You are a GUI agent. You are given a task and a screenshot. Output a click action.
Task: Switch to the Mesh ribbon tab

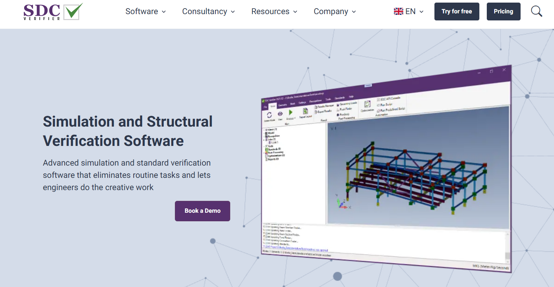point(293,104)
